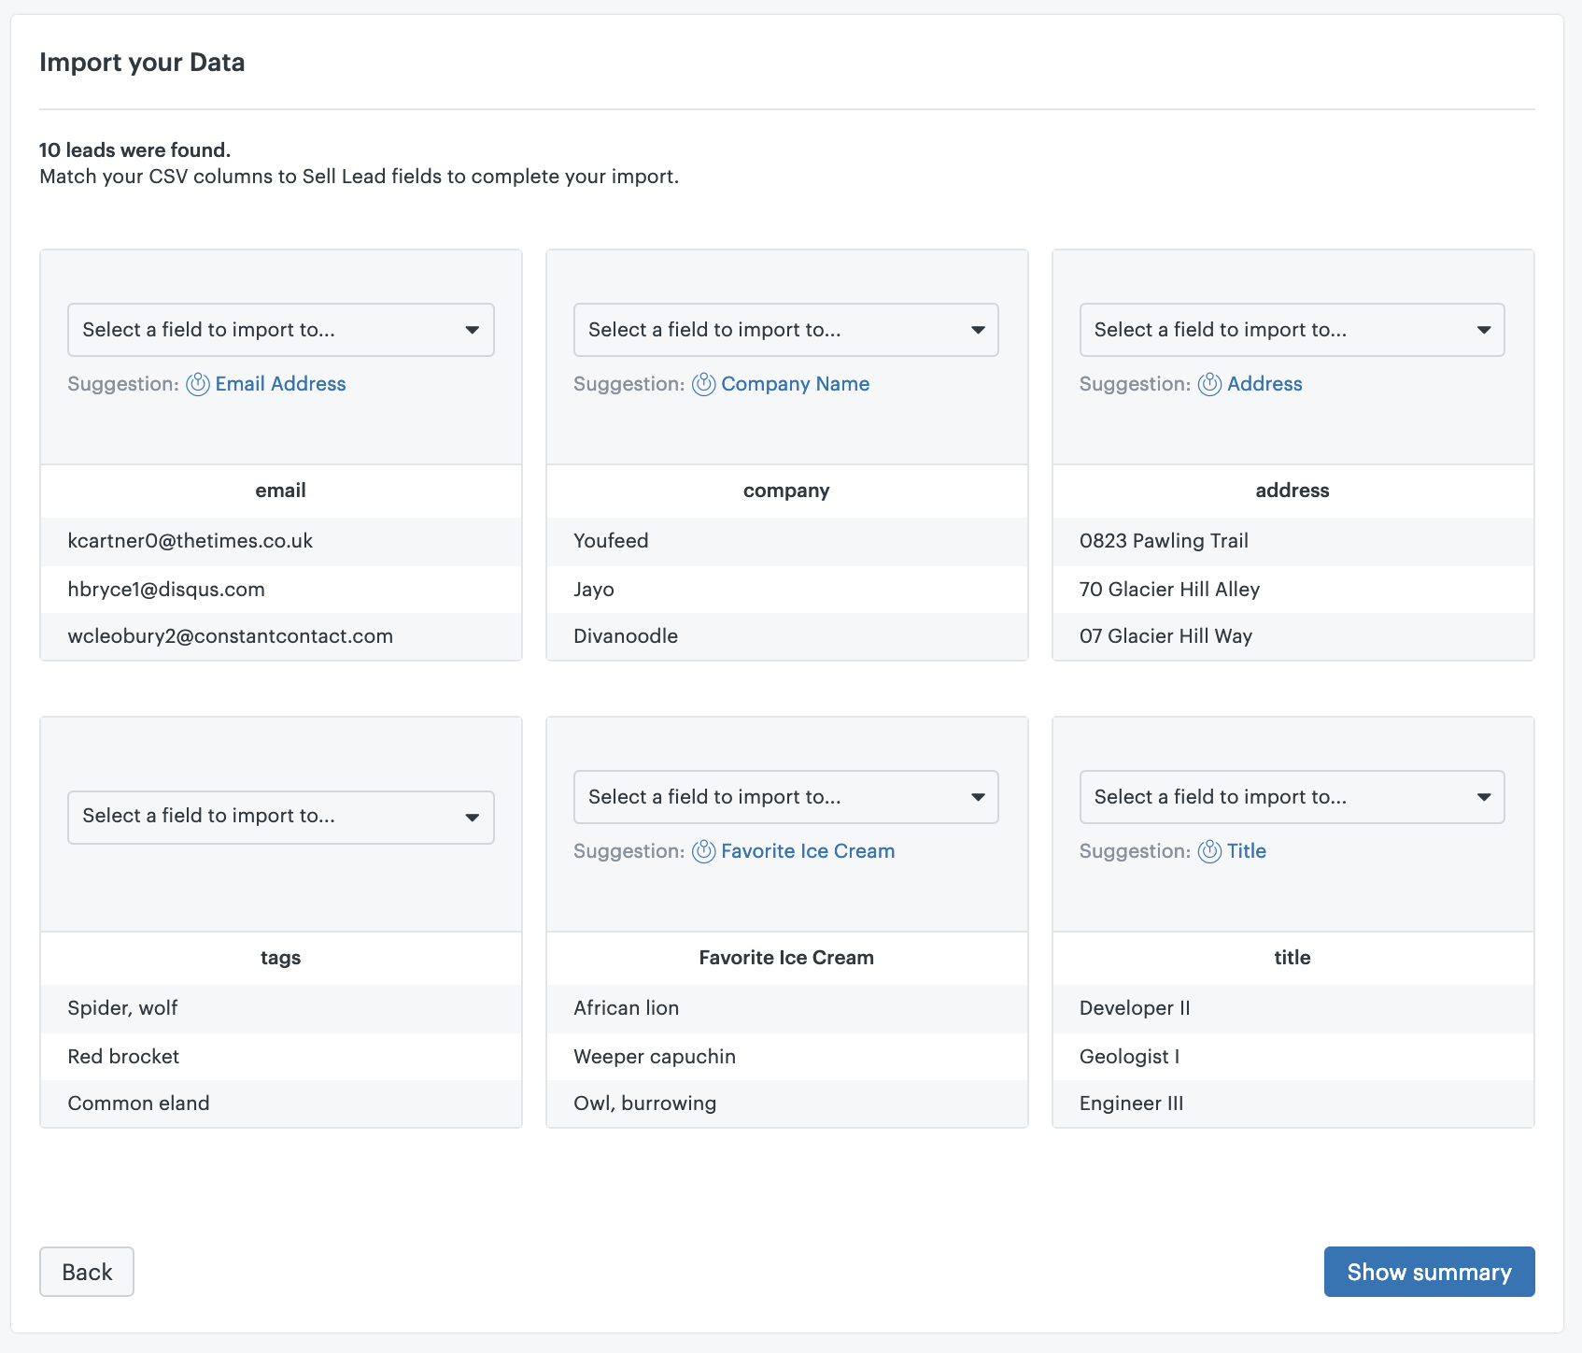Image resolution: width=1582 pixels, height=1353 pixels.
Task: Click the suggestion icon beside Address
Action: tap(1210, 384)
